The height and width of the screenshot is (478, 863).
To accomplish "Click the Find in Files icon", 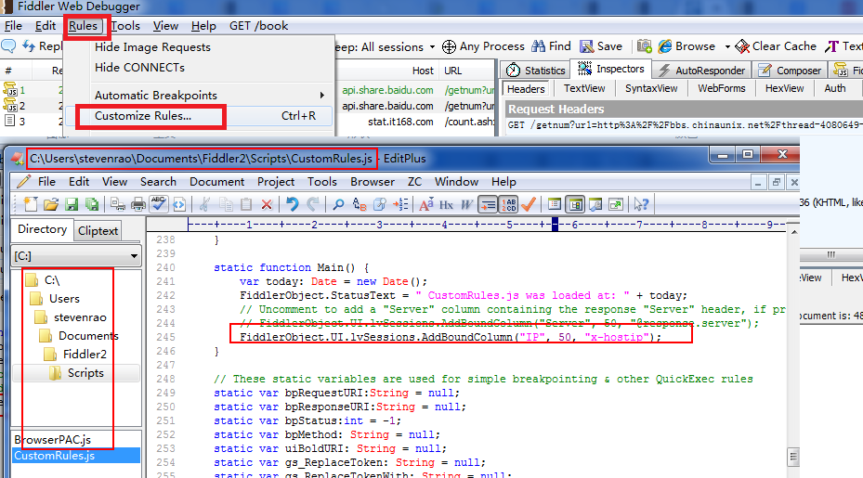I will [380, 204].
